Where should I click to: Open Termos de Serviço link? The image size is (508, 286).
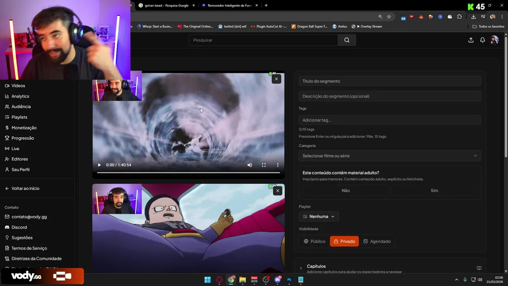pyautogui.click(x=26, y=248)
